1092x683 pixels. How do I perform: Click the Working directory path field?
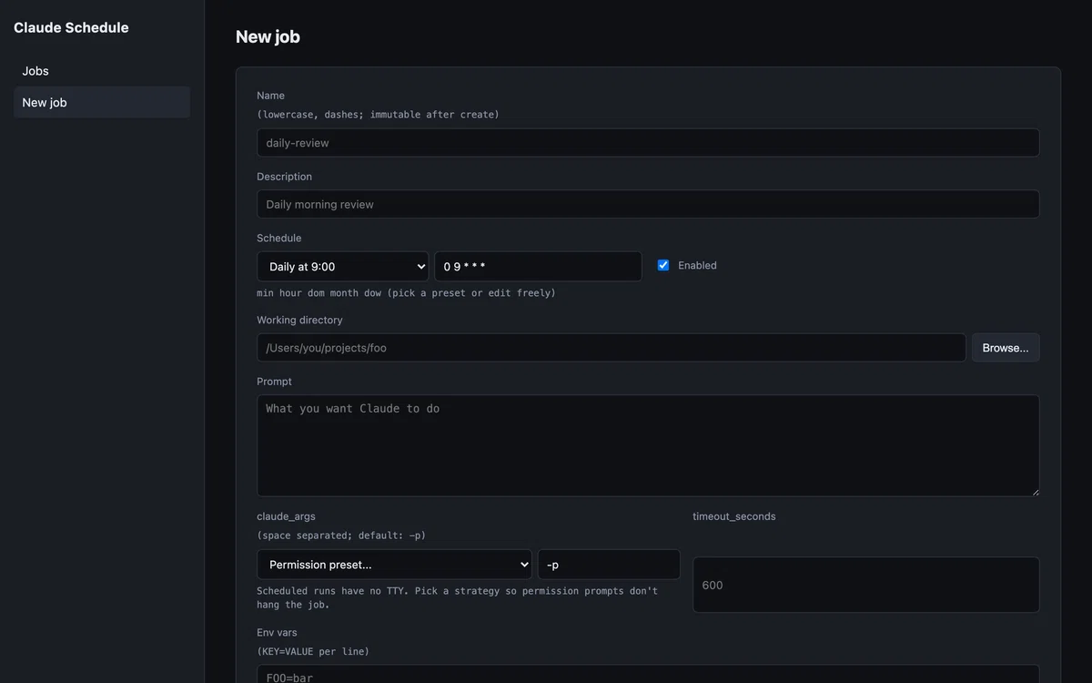coord(611,348)
